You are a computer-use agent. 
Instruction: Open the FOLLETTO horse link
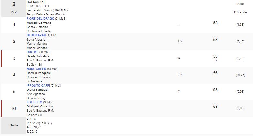coord(35,102)
